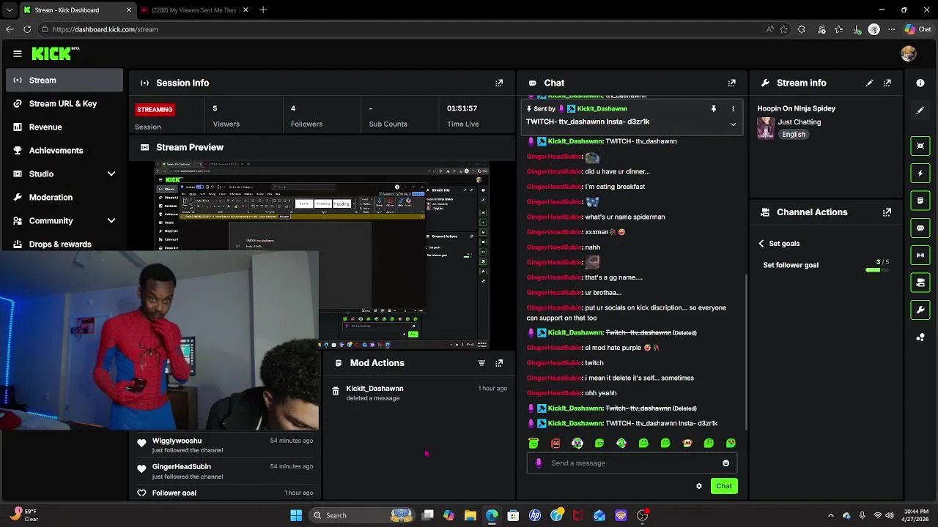This screenshot has width=938, height=527.
Task: Open browser settings three-dot menu
Action: pyautogui.click(x=892, y=29)
